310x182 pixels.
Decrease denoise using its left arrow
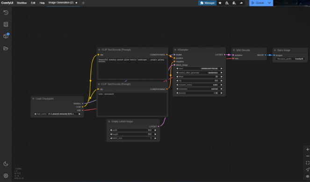pyautogui.click(x=177, y=93)
